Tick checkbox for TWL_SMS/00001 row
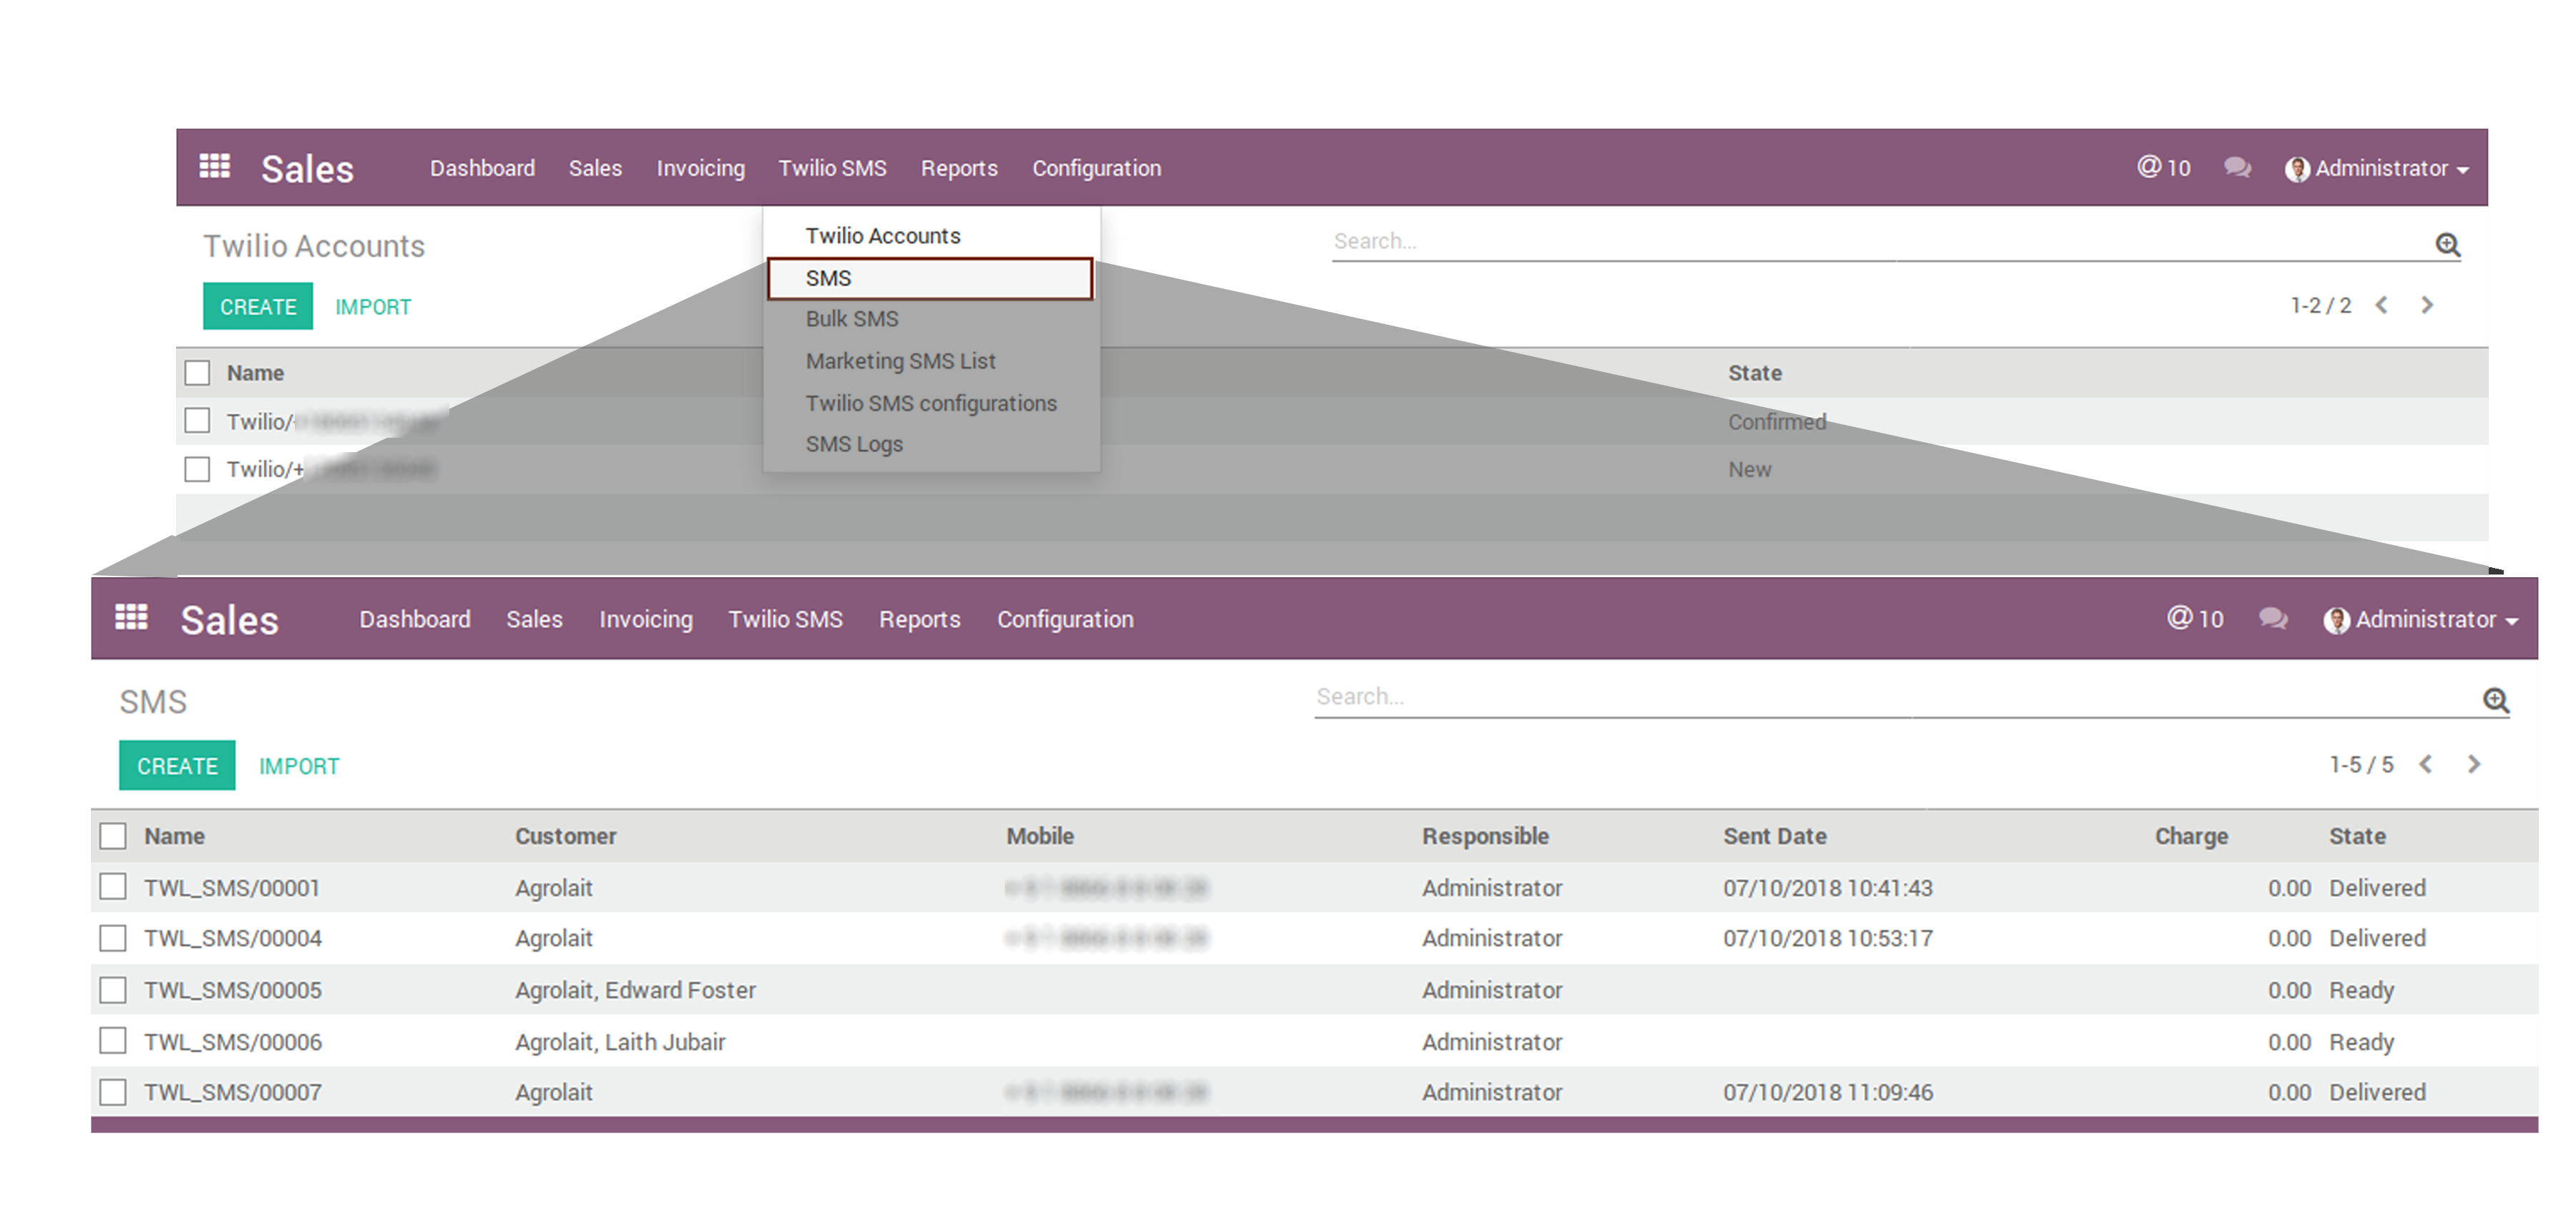The width and height of the screenshot is (2576, 1219). click(113, 886)
